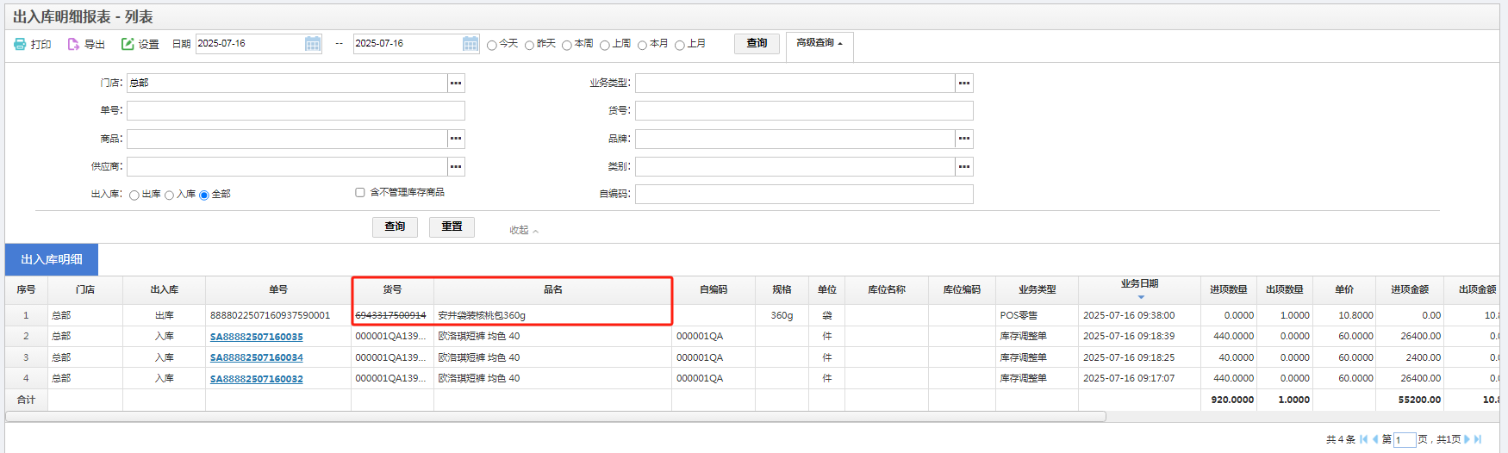Click the export (导出) icon

tap(73, 44)
